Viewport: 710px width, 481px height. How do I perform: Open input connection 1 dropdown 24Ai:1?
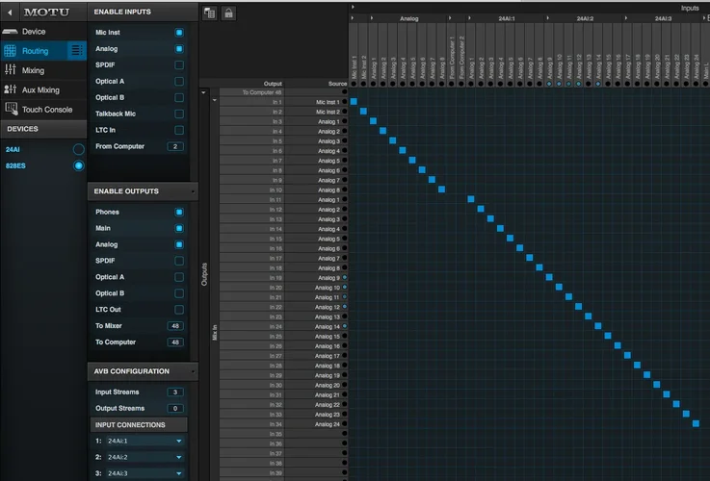point(145,441)
